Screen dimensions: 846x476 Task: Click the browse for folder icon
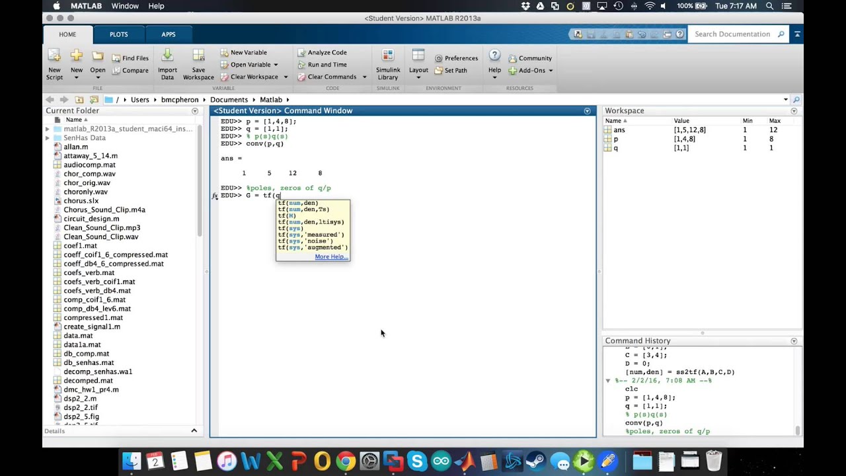[93, 100]
